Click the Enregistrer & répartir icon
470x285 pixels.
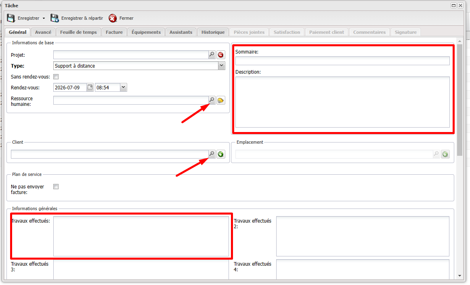55,18
